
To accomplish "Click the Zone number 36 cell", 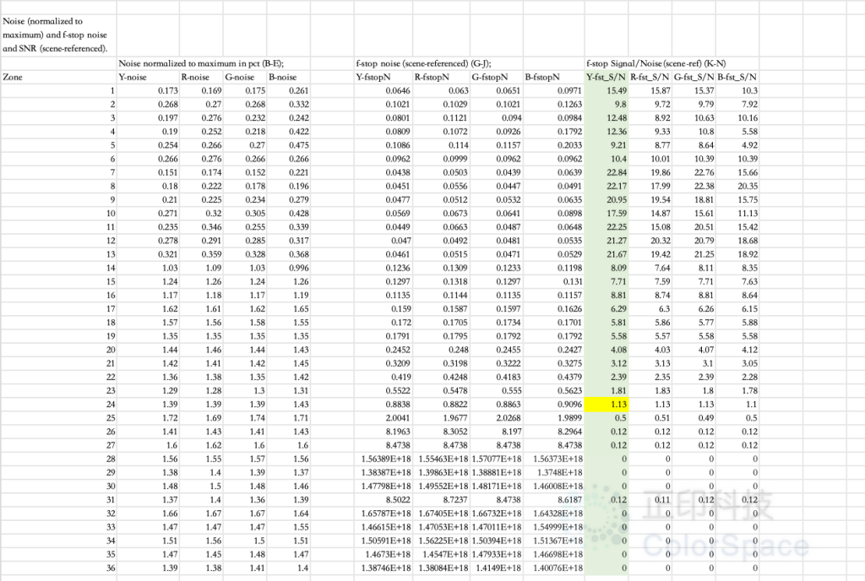I will coord(58,568).
